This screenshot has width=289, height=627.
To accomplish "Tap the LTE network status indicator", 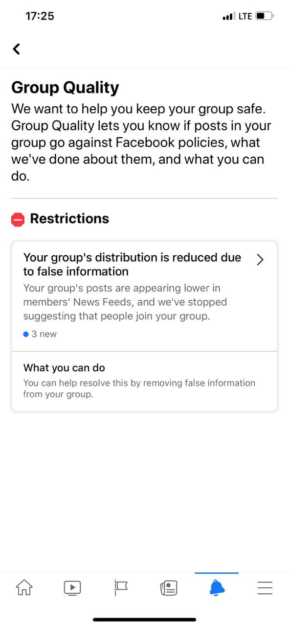I will coord(245,16).
